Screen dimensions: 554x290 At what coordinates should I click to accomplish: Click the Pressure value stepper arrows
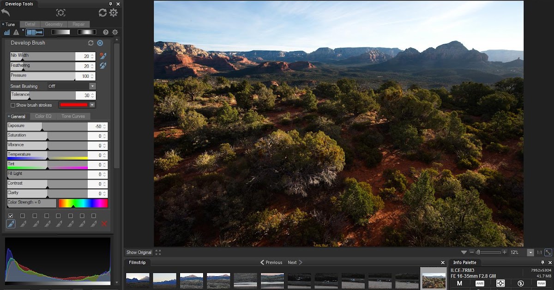coord(92,76)
